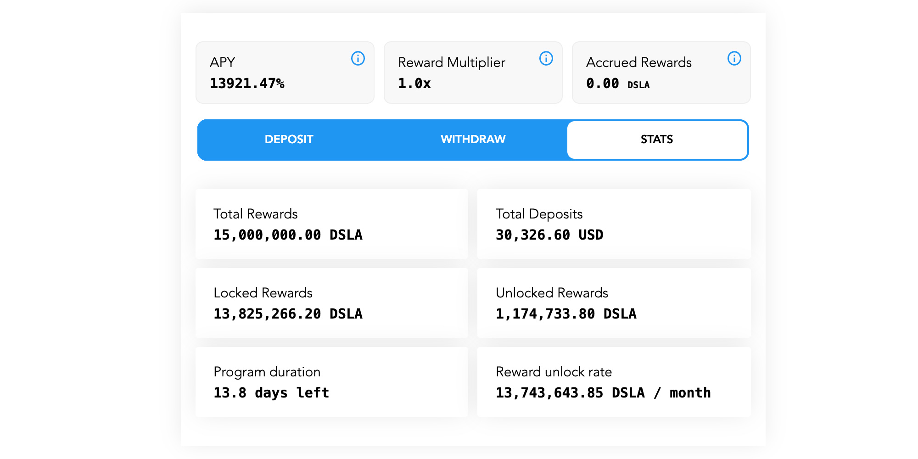Select the unlock rate 13,743,643.85 DSLA / month
This screenshot has height=459, width=918.
point(603,393)
